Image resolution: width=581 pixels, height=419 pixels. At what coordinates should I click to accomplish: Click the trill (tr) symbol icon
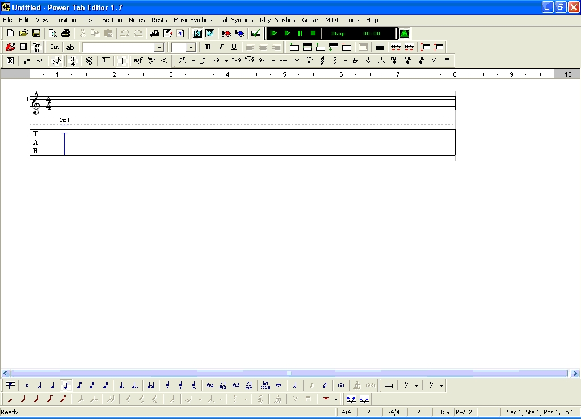[355, 60]
